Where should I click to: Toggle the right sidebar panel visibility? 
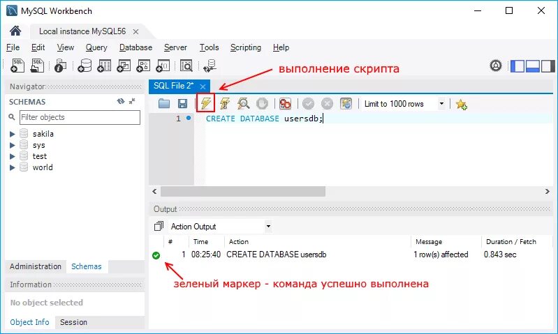pyautogui.click(x=548, y=66)
